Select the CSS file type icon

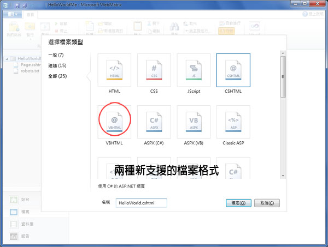154,70
